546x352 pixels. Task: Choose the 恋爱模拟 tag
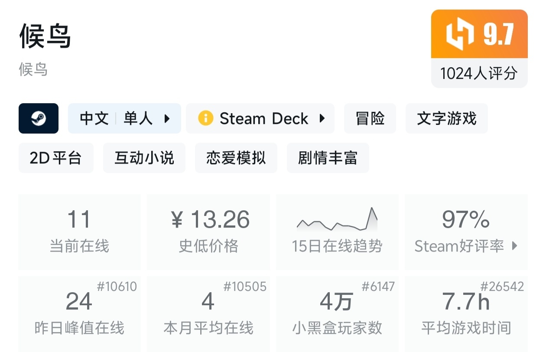(236, 158)
